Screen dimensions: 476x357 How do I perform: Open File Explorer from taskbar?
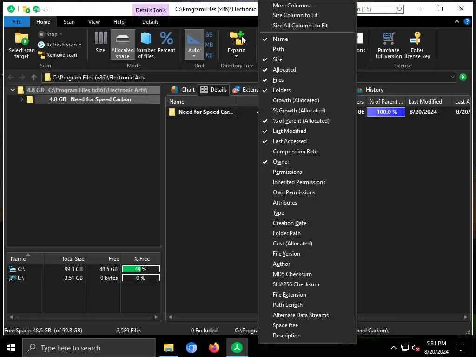click(168, 348)
